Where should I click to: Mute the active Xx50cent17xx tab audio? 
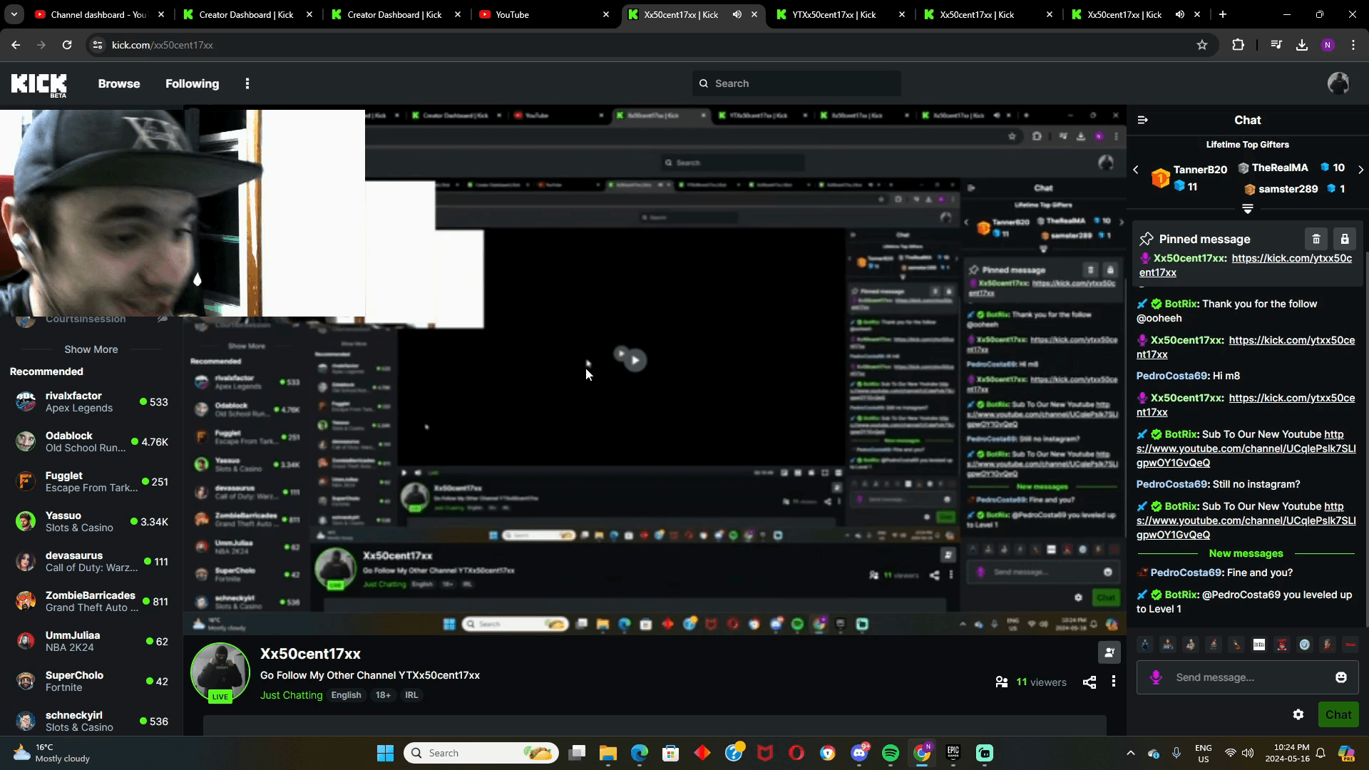(x=737, y=14)
